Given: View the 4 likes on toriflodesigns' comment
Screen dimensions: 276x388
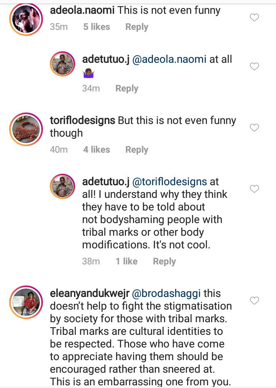Looking at the screenshot, I should [x=97, y=150].
